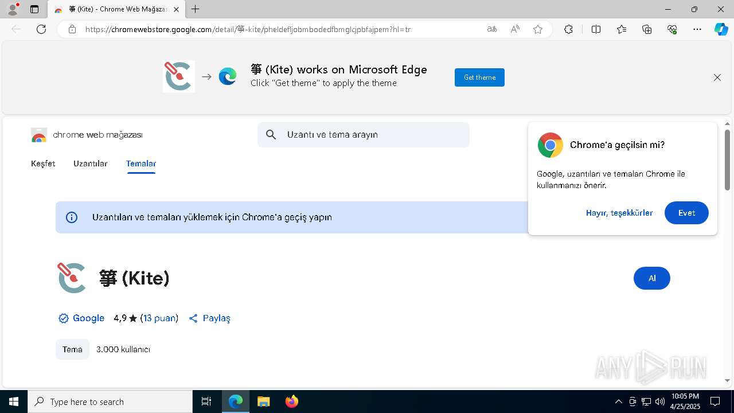
Task: Click the page scrollbar up arrow
Action: point(727,123)
